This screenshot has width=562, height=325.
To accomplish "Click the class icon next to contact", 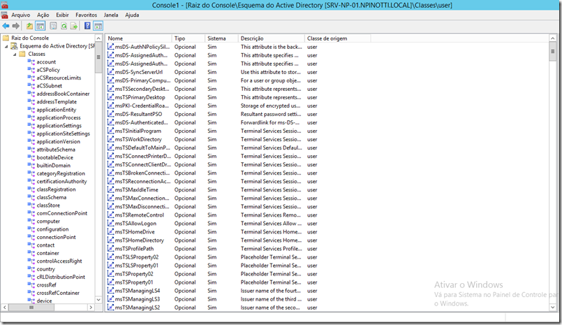I will coord(31,245).
